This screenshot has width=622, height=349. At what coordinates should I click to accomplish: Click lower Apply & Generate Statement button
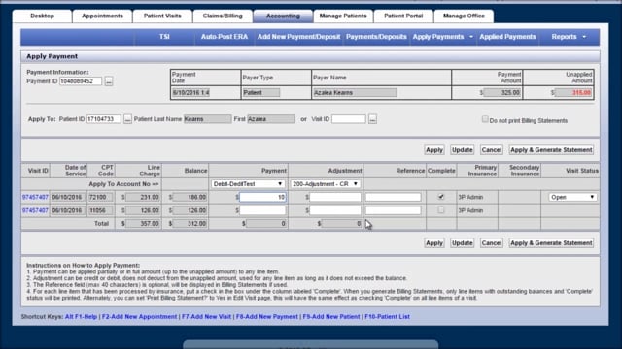click(x=551, y=243)
